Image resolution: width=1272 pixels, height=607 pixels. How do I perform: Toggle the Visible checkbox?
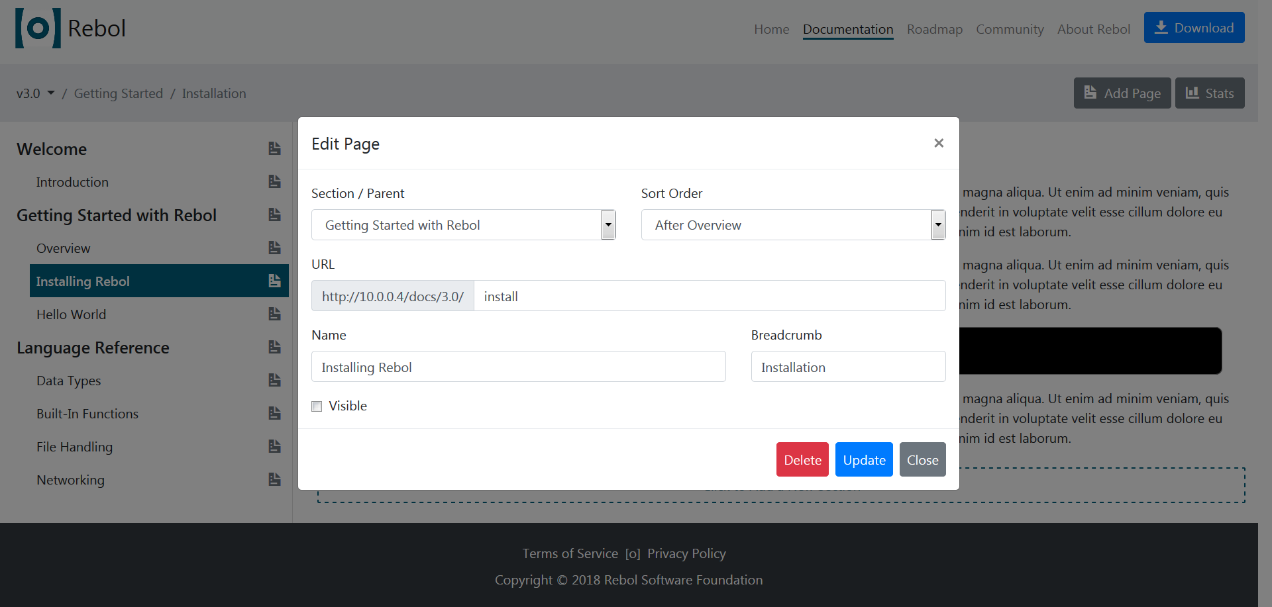317,406
